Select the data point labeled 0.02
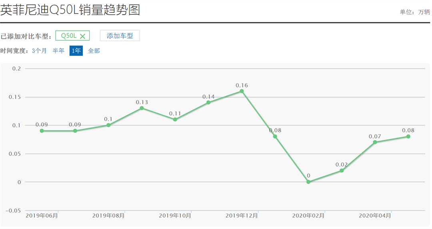 pyautogui.click(x=342, y=170)
